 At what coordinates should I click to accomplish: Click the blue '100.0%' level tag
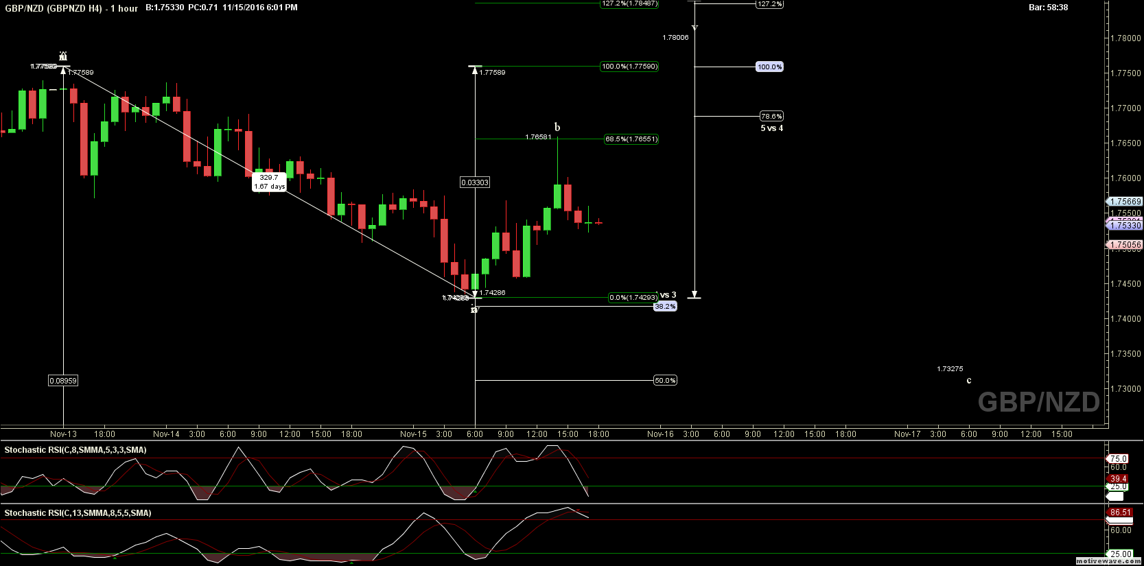click(769, 67)
